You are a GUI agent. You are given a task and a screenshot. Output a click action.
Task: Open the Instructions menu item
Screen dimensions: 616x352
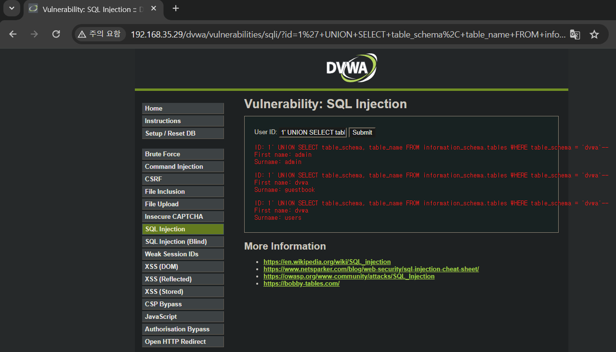tap(183, 121)
